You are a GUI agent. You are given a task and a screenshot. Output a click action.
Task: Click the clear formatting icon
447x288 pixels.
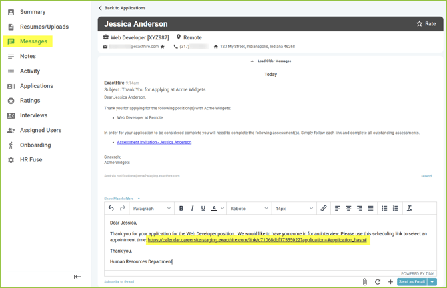coord(410,209)
